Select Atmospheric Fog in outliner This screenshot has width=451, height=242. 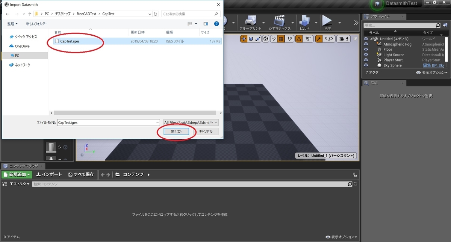[x=397, y=44]
